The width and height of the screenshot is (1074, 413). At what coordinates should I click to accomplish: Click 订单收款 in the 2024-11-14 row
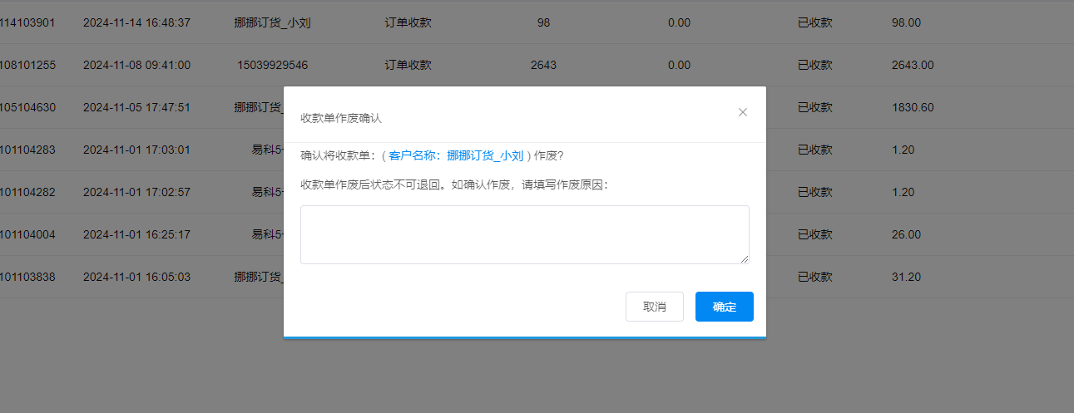click(x=408, y=22)
